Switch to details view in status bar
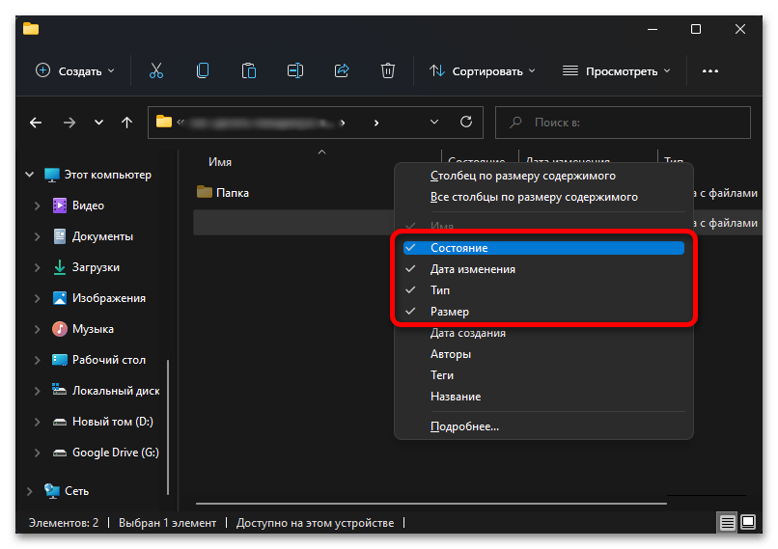This screenshot has height=549, width=778. (725, 523)
